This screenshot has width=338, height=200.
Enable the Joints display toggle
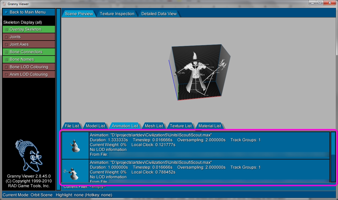coord(29,37)
